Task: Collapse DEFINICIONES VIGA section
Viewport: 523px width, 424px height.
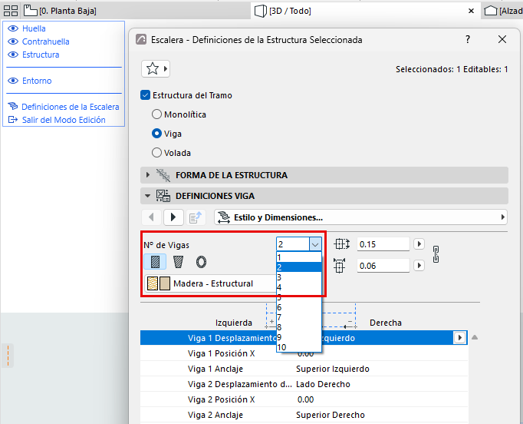Action: [x=148, y=196]
